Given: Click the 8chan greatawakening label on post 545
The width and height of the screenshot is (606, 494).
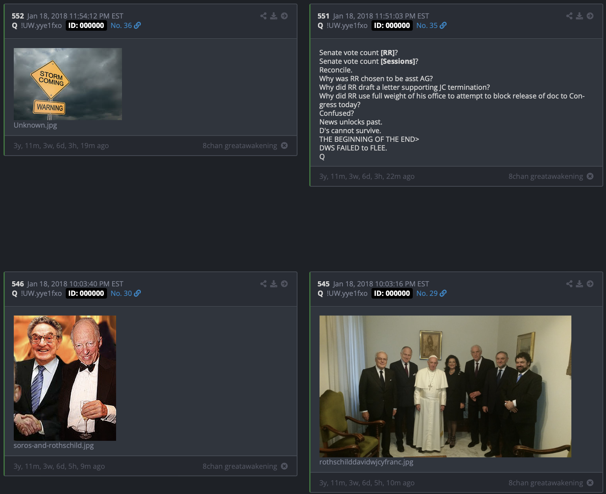Looking at the screenshot, I should click(x=545, y=483).
